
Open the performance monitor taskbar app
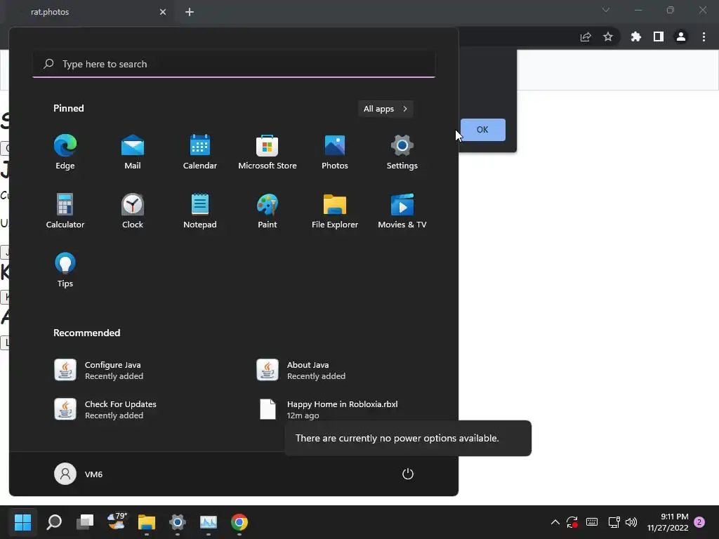(x=208, y=522)
